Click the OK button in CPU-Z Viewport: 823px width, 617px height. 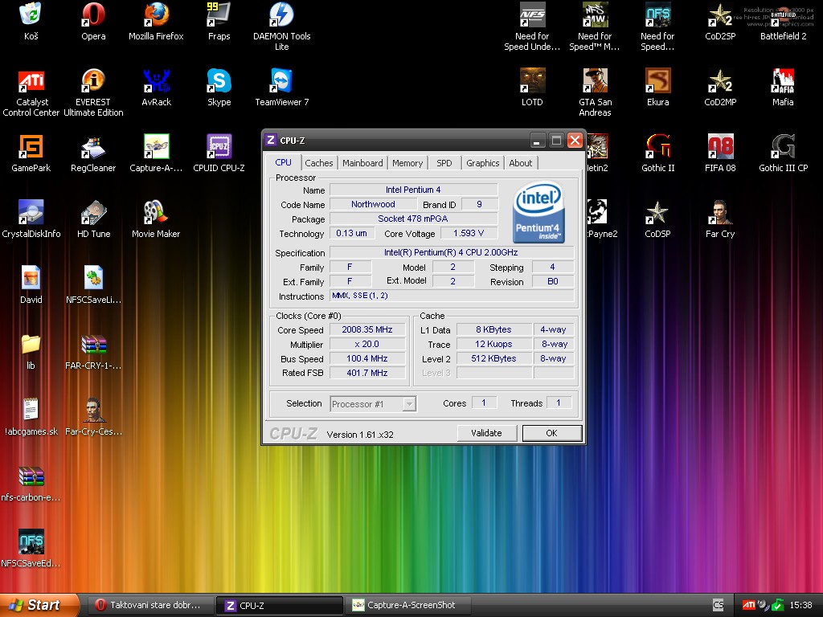point(551,433)
